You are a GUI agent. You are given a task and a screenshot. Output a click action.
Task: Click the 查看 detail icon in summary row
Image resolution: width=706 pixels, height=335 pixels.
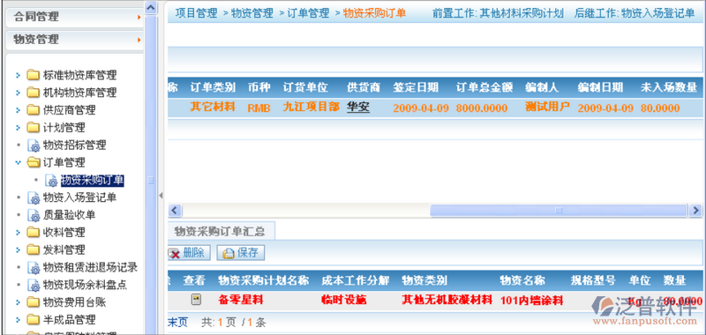tap(196, 300)
